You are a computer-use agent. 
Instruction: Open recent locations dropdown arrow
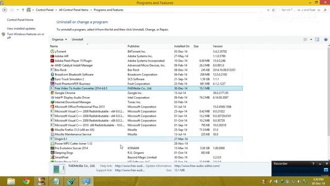(x=18, y=10)
